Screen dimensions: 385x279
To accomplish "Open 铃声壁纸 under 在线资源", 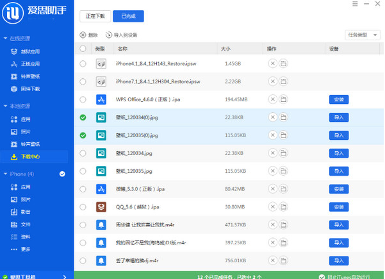I will (x=30, y=76).
